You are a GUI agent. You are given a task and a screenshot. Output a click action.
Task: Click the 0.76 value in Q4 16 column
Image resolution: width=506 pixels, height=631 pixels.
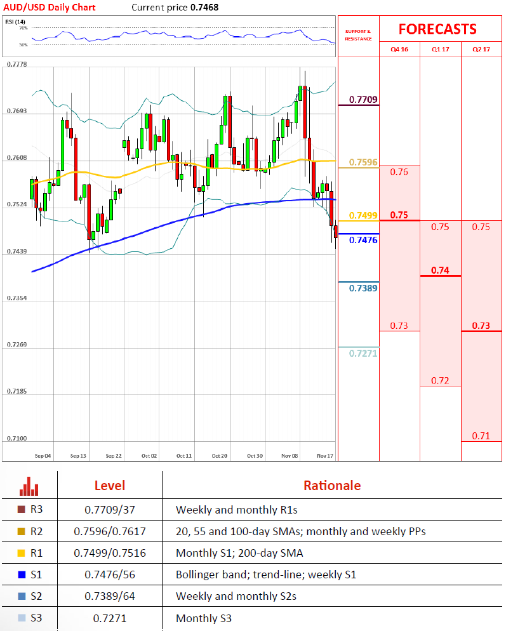(x=399, y=172)
